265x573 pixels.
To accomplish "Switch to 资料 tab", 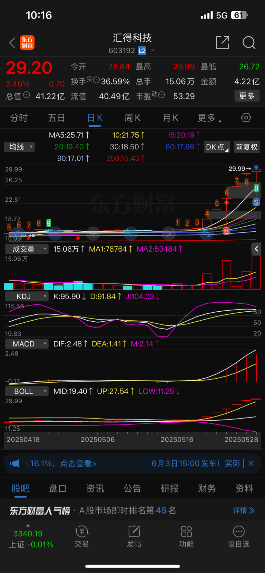I will tap(244, 489).
